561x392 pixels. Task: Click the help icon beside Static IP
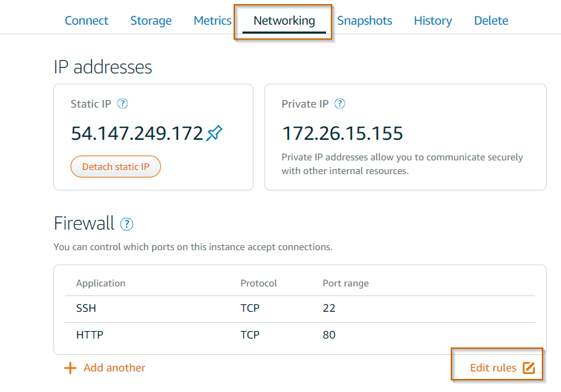[x=123, y=104]
